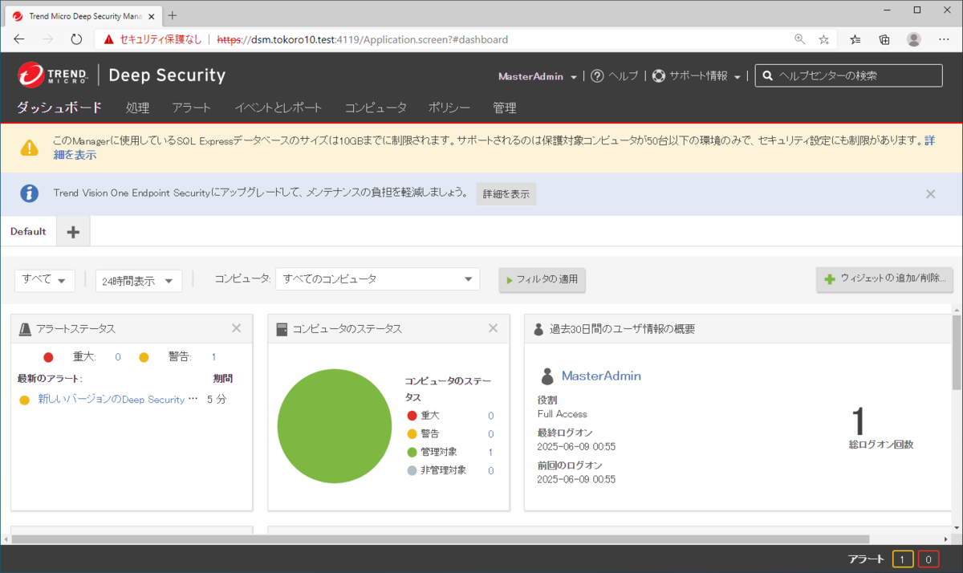Click the red critical alert counter
Image resolution: width=963 pixels, height=573 pixels.
(x=928, y=559)
